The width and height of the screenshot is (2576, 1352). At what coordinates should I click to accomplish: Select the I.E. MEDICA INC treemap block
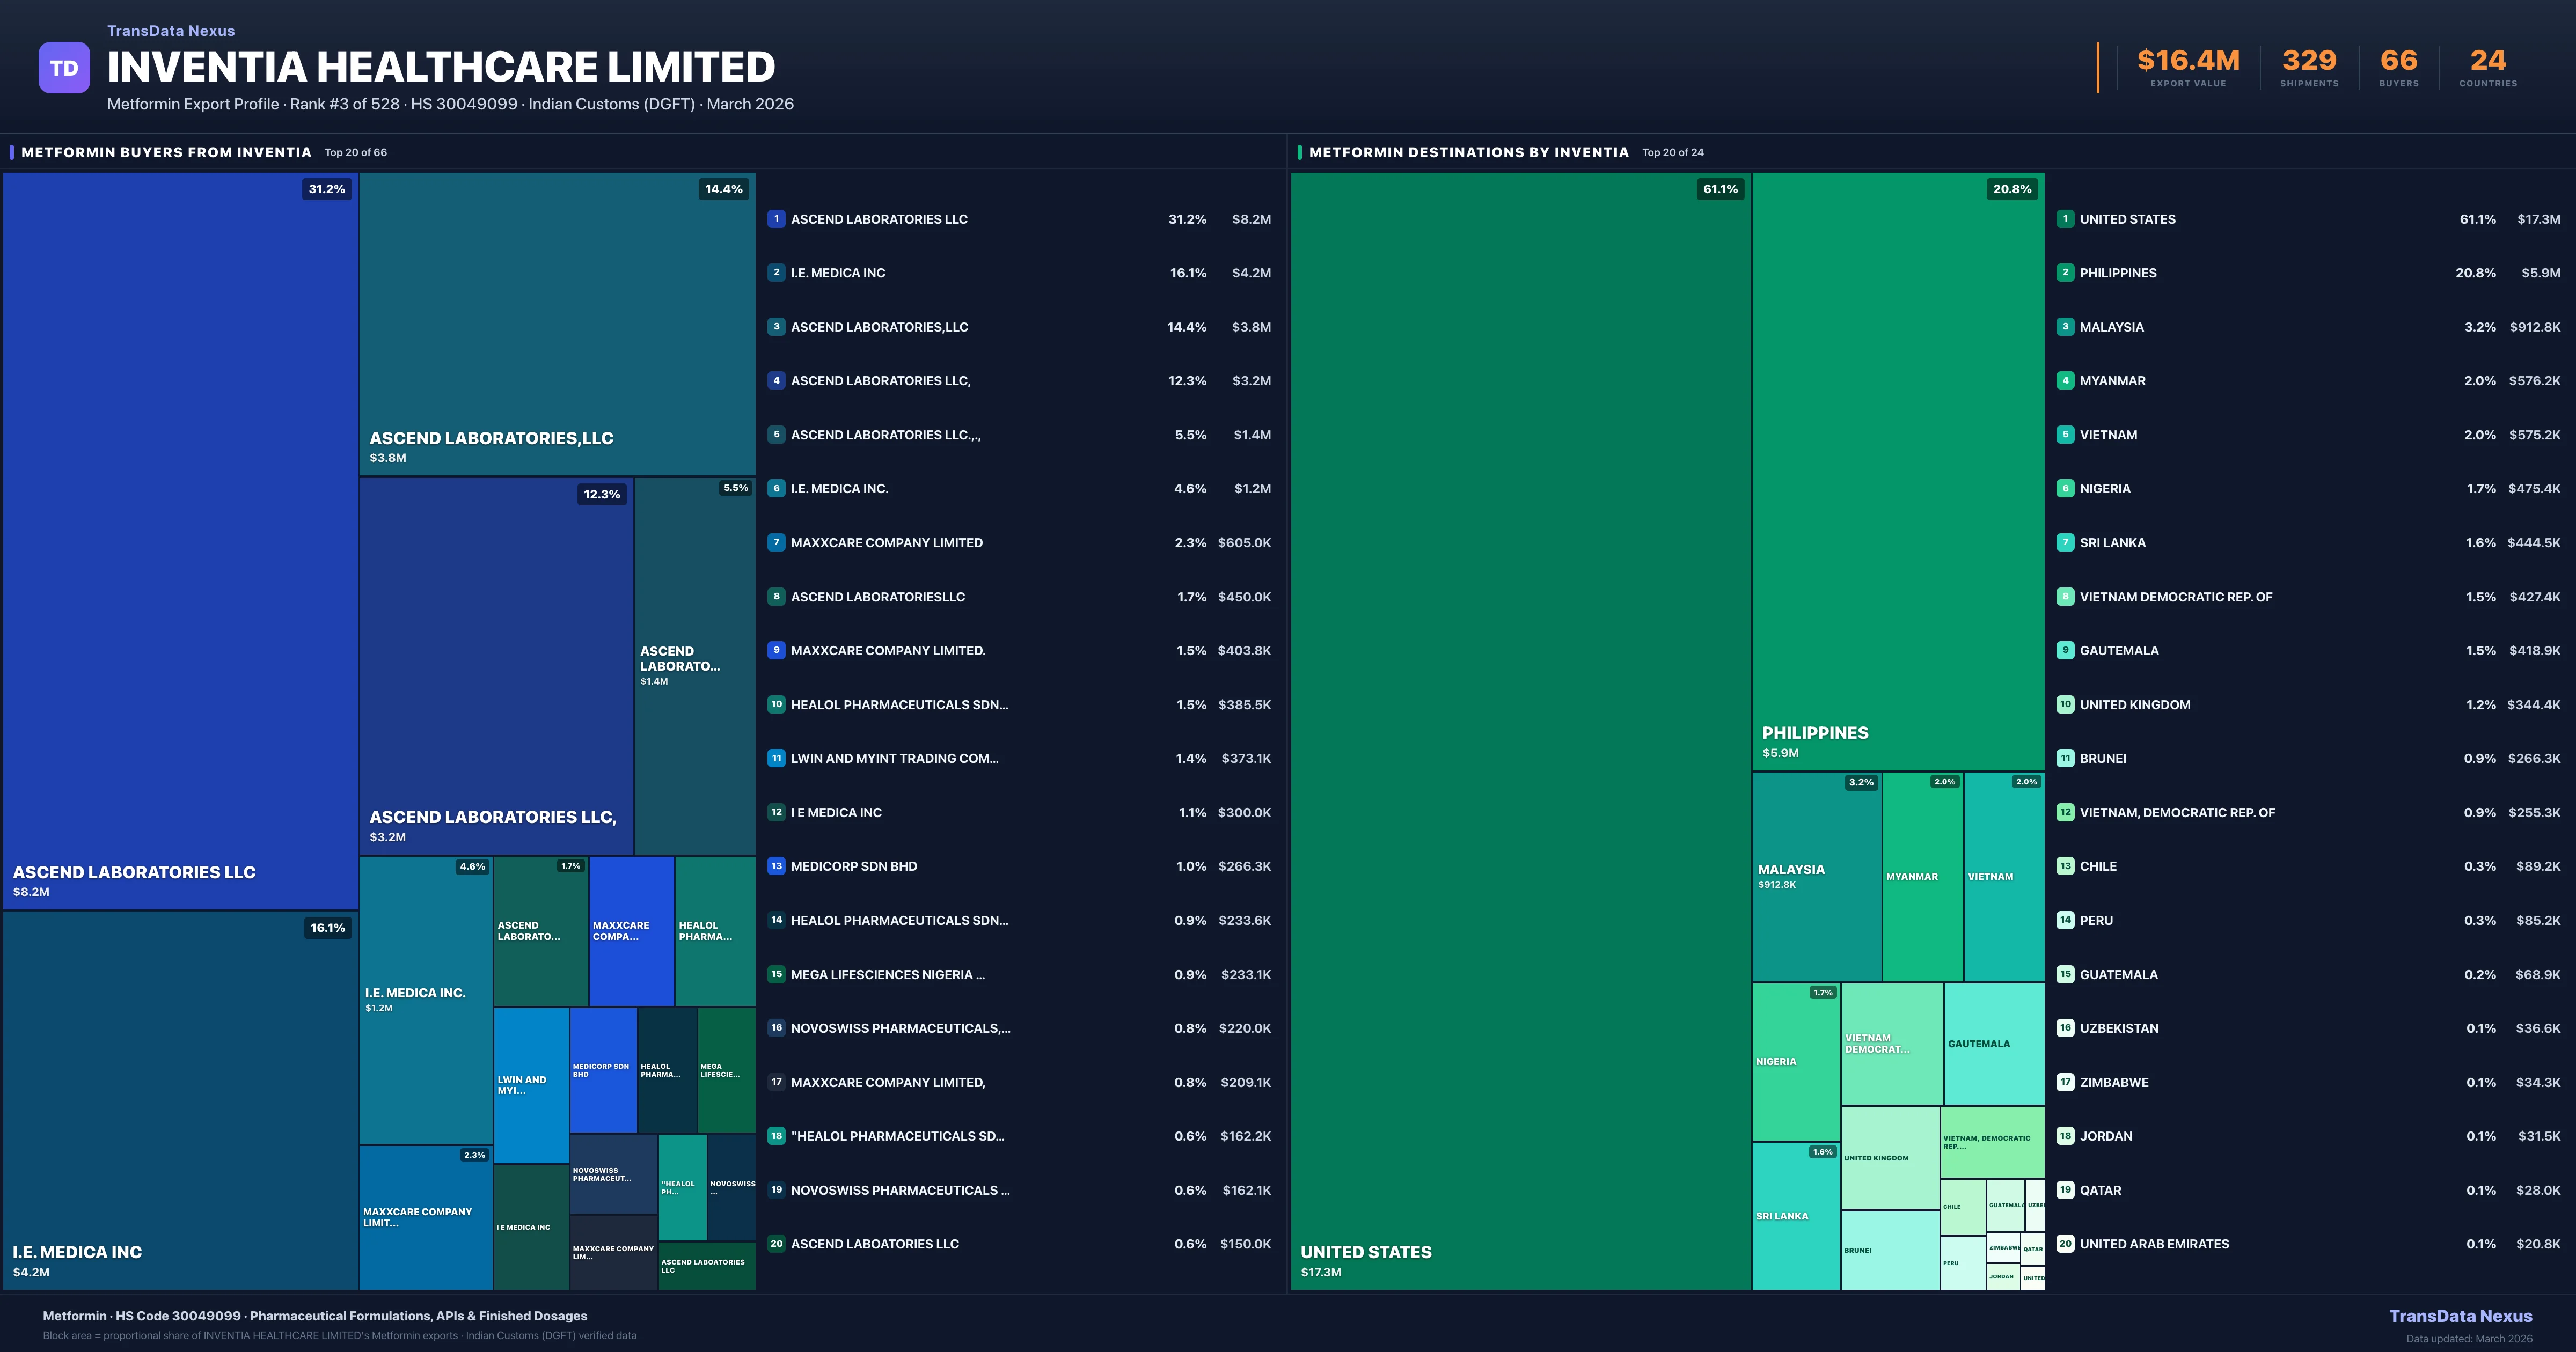point(180,1100)
